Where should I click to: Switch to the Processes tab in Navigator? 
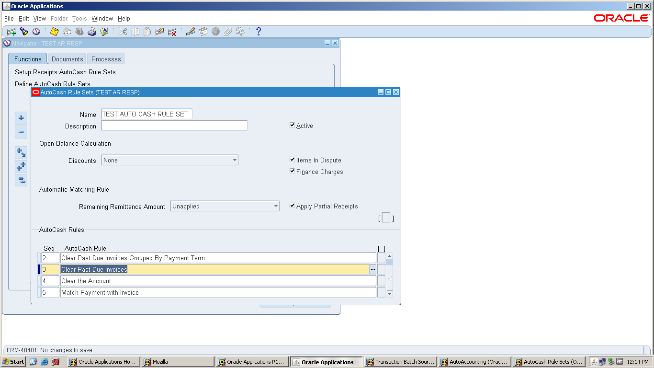[106, 59]
